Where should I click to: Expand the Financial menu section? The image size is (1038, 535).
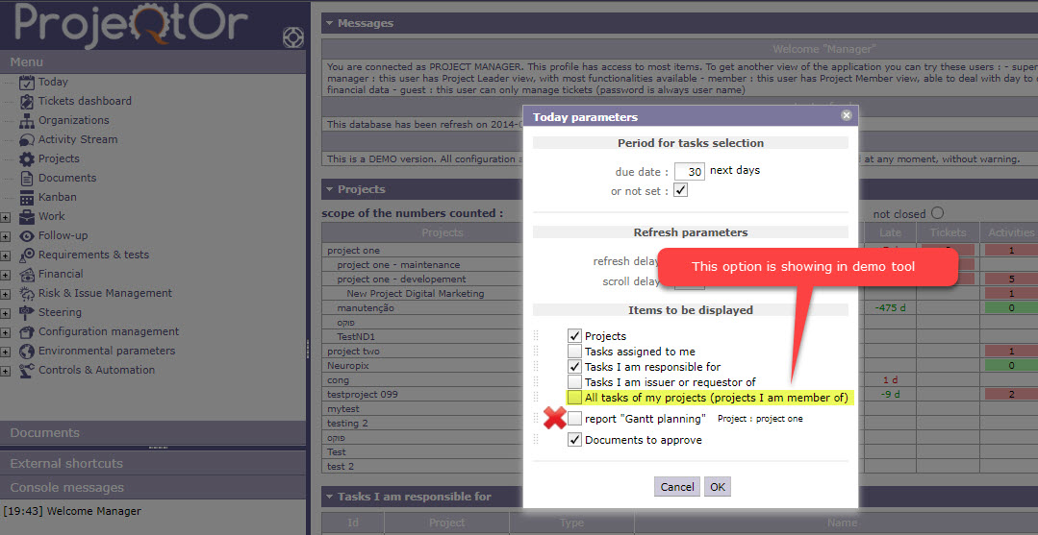pos(6,275)
